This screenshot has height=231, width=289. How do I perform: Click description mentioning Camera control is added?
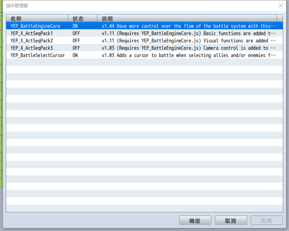(189, 48)
